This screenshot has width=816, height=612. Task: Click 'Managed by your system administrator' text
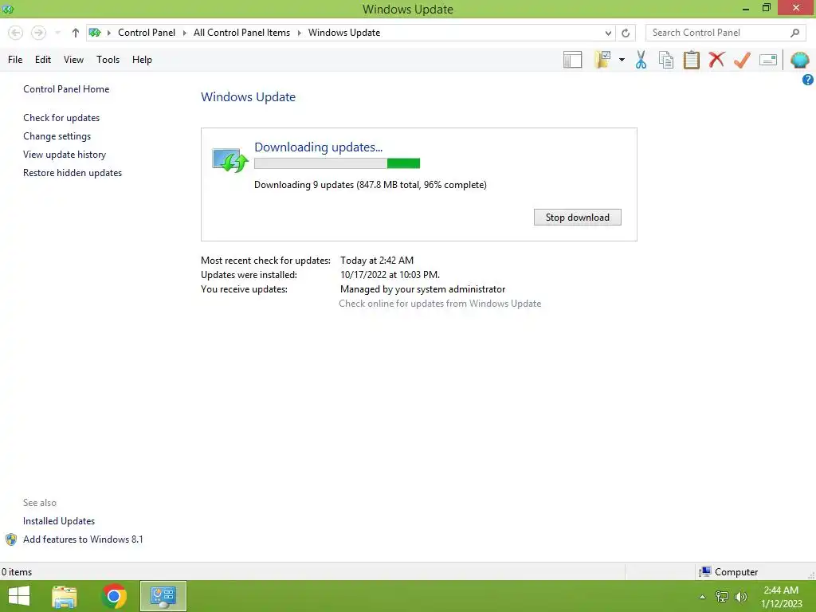tap(422, 289)
